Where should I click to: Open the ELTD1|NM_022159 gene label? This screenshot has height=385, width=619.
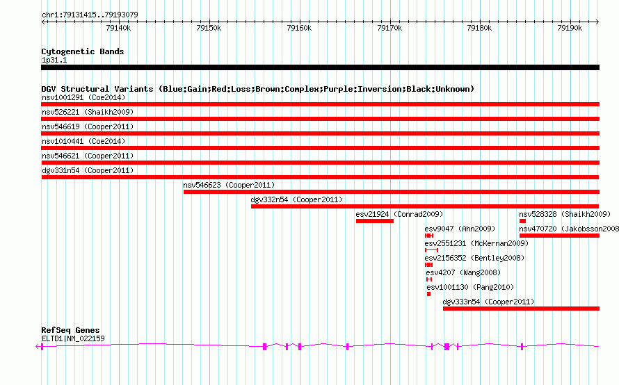pyautogui.click(x=74, y=338)
